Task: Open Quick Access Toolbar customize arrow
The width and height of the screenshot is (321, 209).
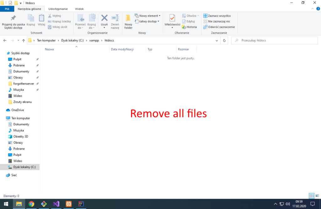Action: point(20,3)
